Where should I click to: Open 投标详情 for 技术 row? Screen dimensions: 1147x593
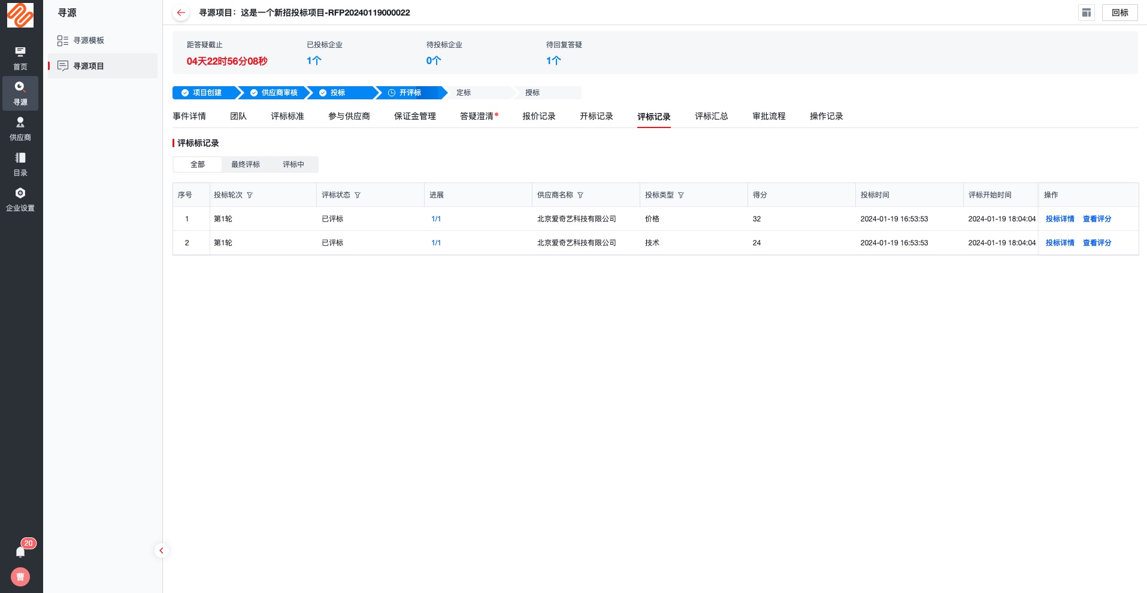pos(1060,243)
